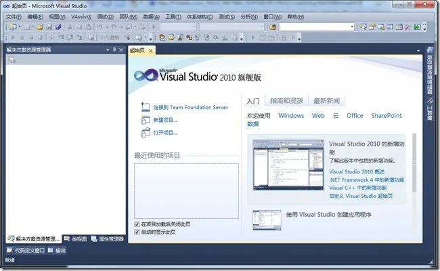Select the Office category link
440x271 pixels.
(x=355, y=116)
